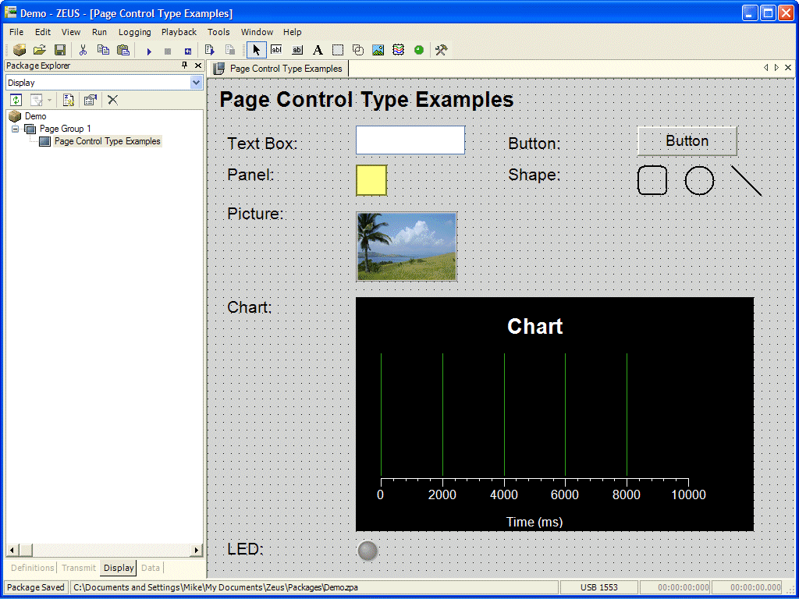
Task: Select Demo root in the tree
Action: tap(36, 116)
